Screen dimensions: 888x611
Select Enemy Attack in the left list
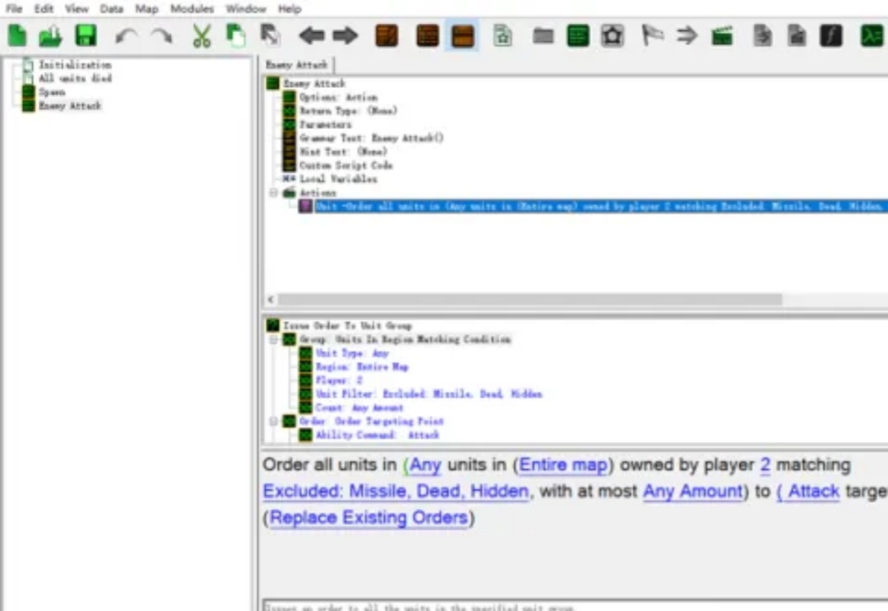[70, 106]
